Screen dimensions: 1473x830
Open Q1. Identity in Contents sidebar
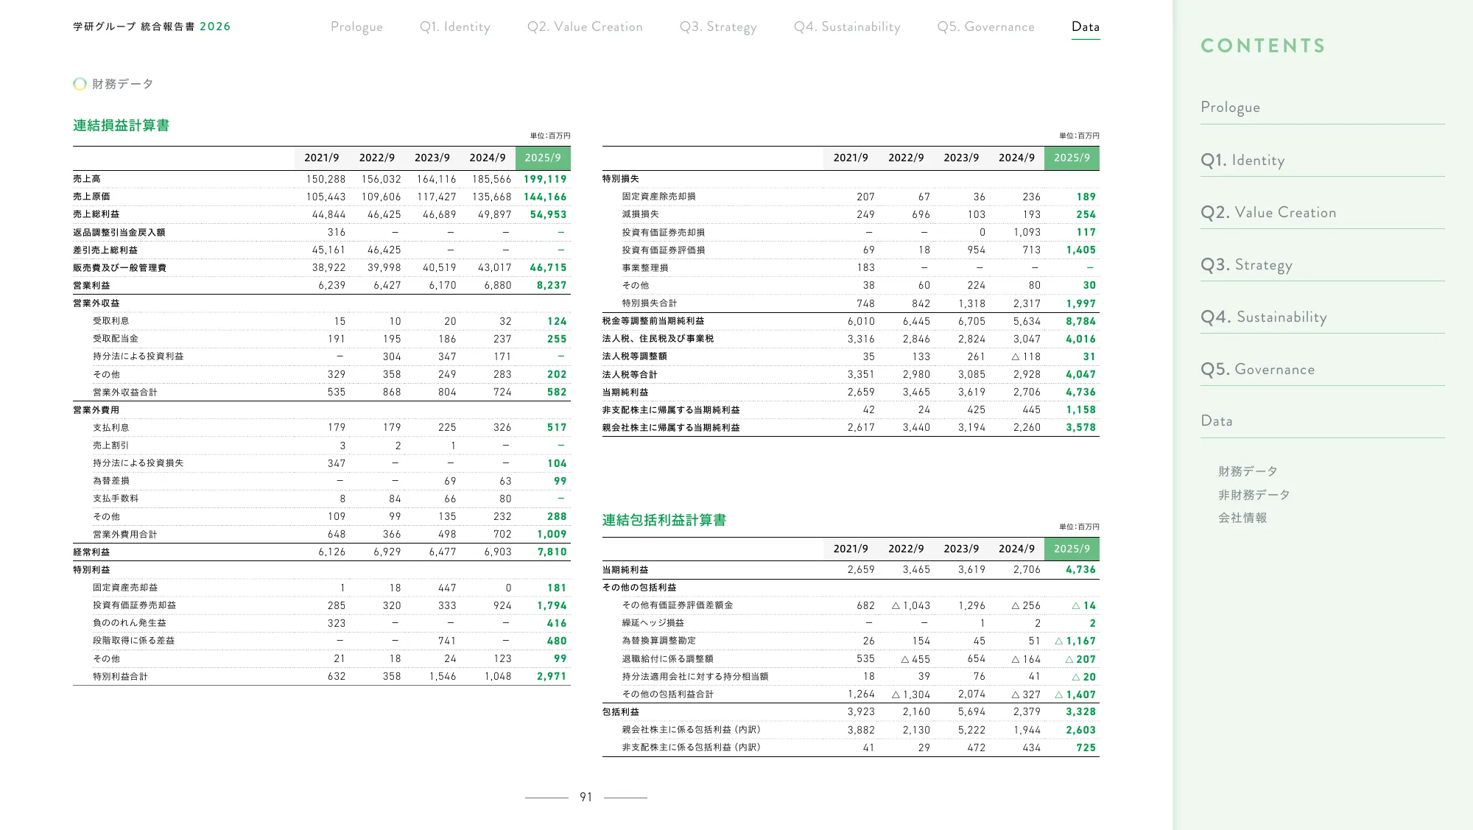[1242, 160]
